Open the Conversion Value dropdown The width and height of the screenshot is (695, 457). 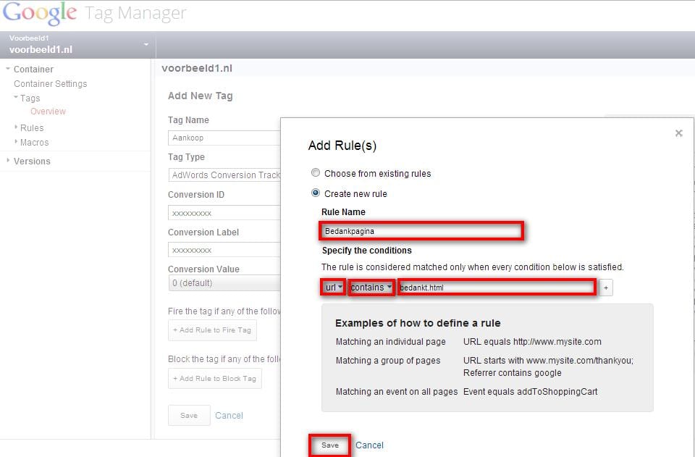[224, 282]
